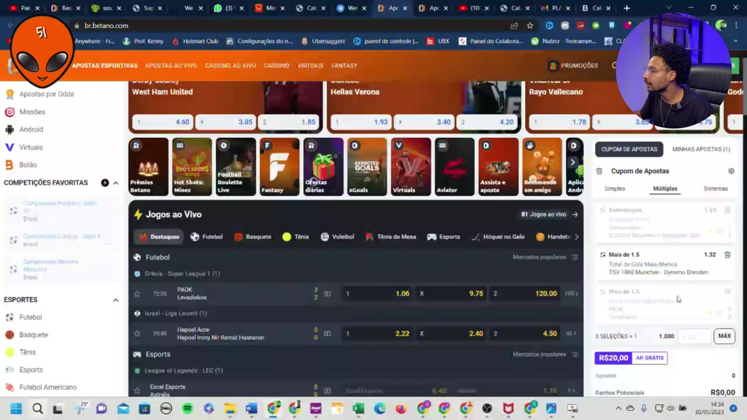Apply the R$20,00 free bet
The image size is (747, 420).
(x=631, y=358)
